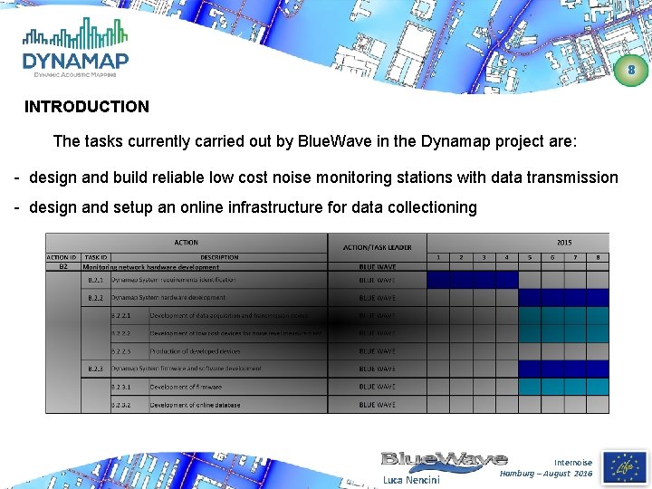Click the DYNAMAP skyline logo
652x489 pixels.
pos(75,47)
